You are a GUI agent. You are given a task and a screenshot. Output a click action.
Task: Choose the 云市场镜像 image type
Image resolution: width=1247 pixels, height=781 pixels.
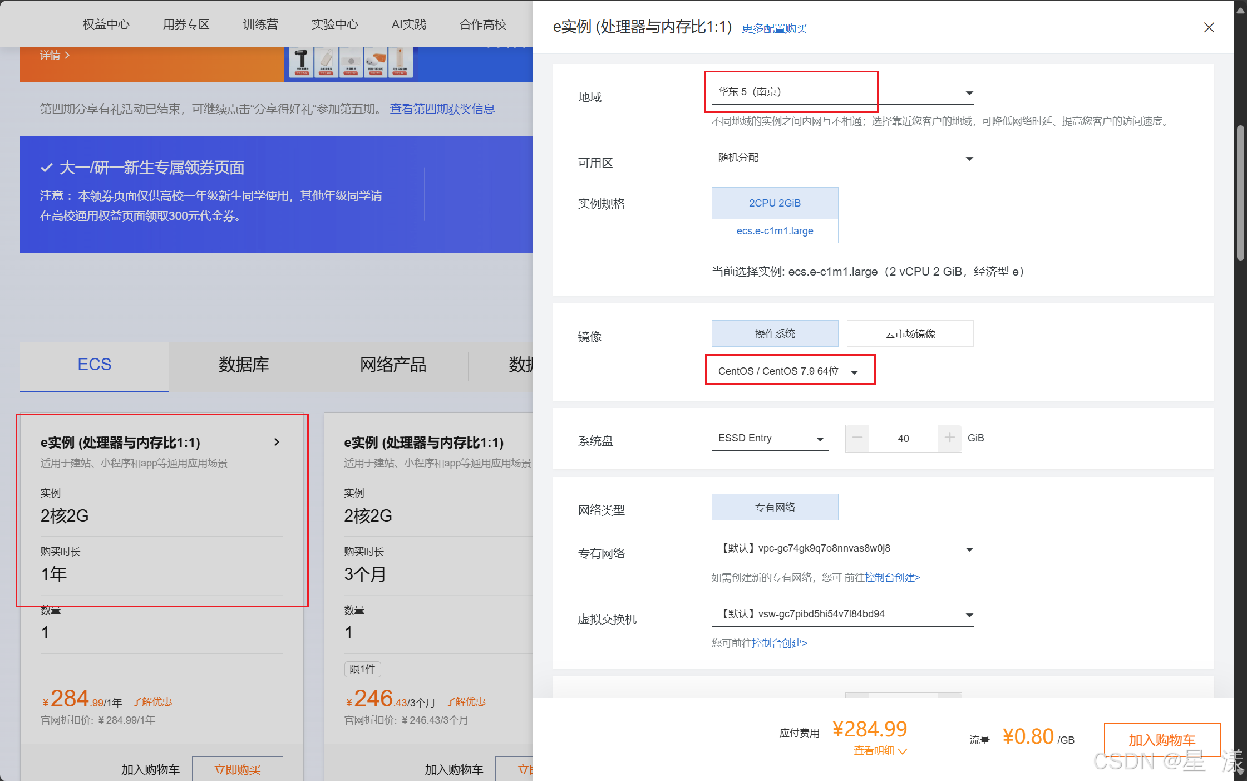pos(910,333)
